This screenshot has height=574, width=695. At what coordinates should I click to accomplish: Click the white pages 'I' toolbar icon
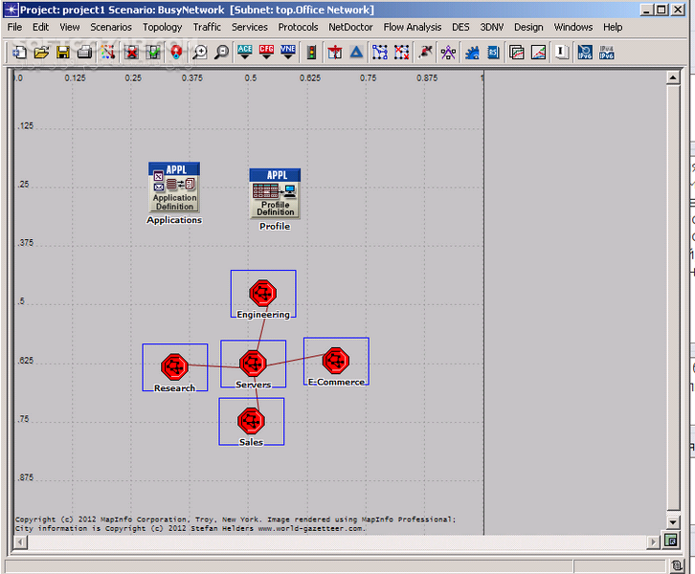pyautogui.click(x=562, y=53)
